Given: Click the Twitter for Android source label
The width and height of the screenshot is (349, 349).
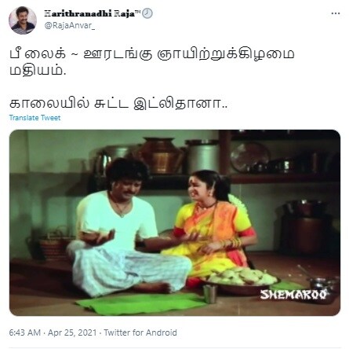Looking at the screenshot, I should coord(140,332).
